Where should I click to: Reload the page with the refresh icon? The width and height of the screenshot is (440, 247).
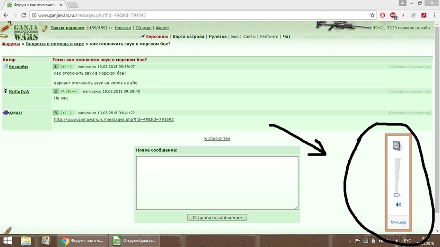pos(24,15)
